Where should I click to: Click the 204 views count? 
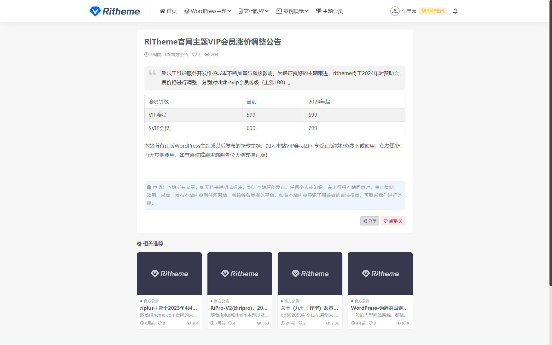pos(212,55)
